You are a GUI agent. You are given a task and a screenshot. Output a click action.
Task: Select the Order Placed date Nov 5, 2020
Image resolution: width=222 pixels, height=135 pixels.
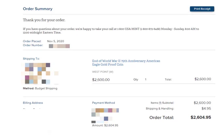point(55,41)
